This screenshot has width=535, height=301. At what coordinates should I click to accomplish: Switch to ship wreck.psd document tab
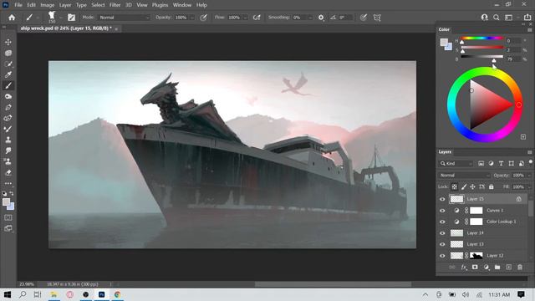point(66,28)
